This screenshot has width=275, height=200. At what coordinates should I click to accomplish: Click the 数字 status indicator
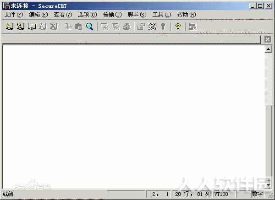[257, 194]
